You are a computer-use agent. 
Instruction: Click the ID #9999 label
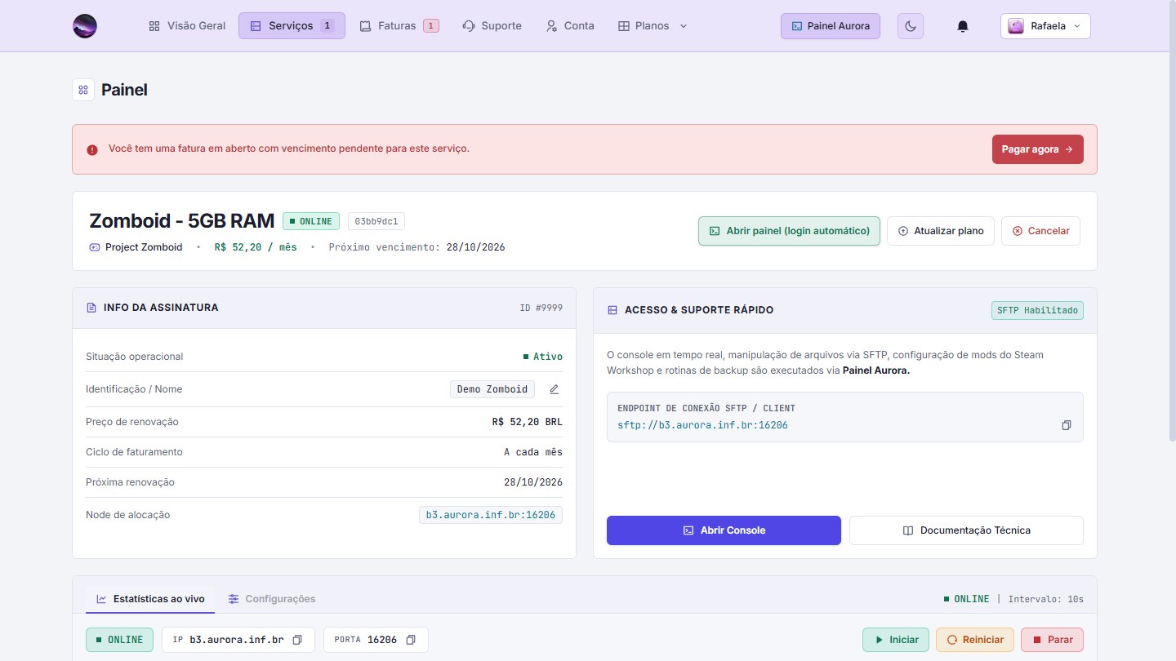pos(541,308)
